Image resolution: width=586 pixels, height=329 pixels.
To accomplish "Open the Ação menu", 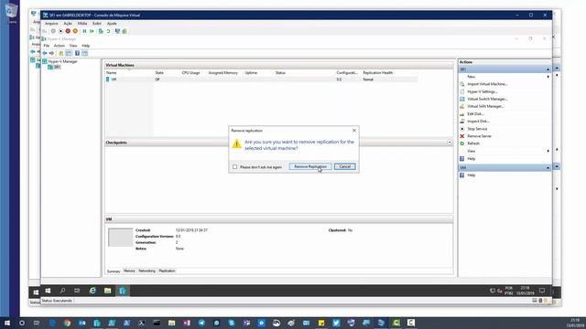I will pos(68,24).
